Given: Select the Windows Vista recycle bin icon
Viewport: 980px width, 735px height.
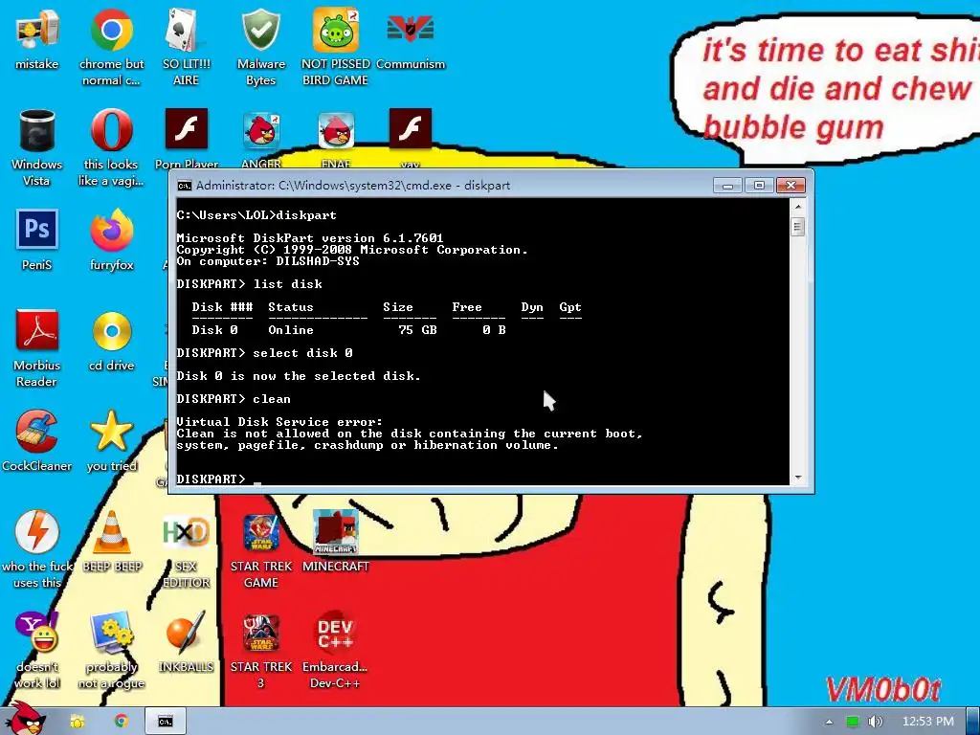Looking at the screenshot, I should point(37,147).
